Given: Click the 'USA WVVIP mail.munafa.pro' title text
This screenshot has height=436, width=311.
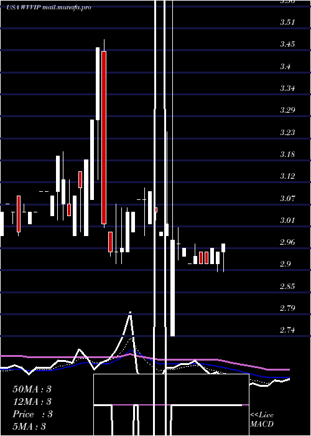Looking at the screenshot, I should coord(49,7).
